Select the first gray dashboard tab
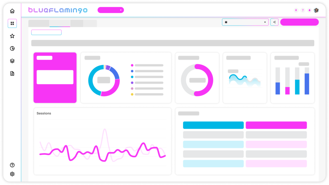 [39, 23]
